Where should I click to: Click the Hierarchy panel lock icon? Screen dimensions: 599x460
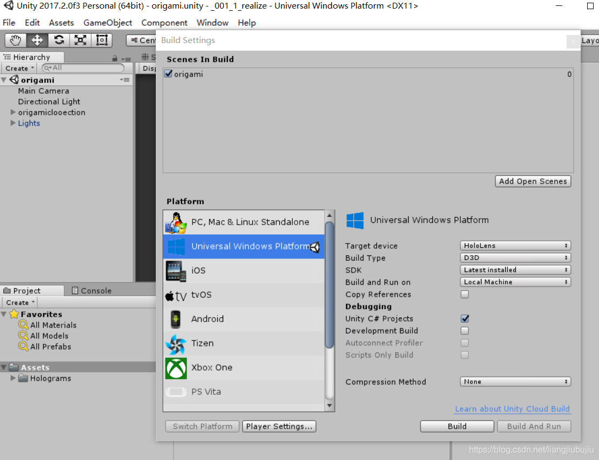[115, 59]
